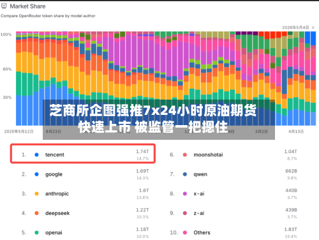319x240 pixels.
Task: Click the Market Share chart icon
Action: pyautogui.click(x=4, y=6)
